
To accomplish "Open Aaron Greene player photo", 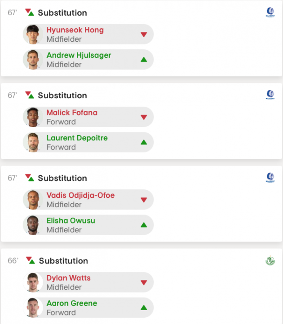I will click(33, 308).
